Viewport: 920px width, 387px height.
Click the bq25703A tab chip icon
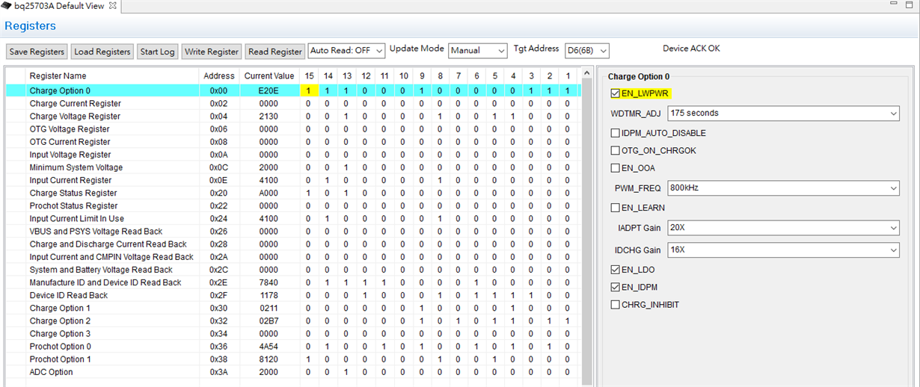[x=7, y=5]
